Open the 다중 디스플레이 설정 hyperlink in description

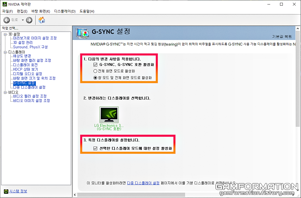pyautogui.click(x=143, y=183)
